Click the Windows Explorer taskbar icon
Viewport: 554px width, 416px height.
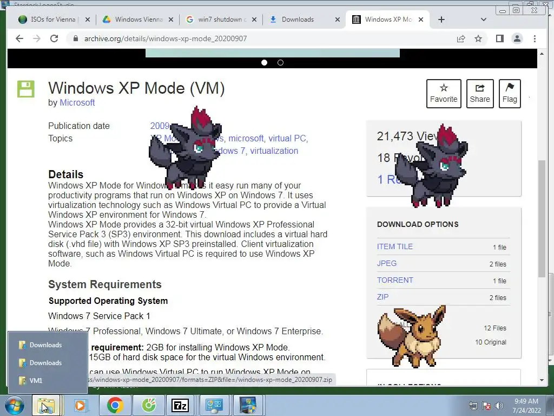(47, 405)
